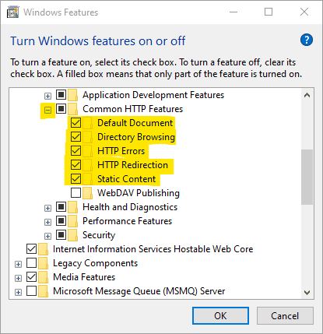Toggle the Internet Information Services Hostable Web Core checkbox

click(x=31, y=249)
